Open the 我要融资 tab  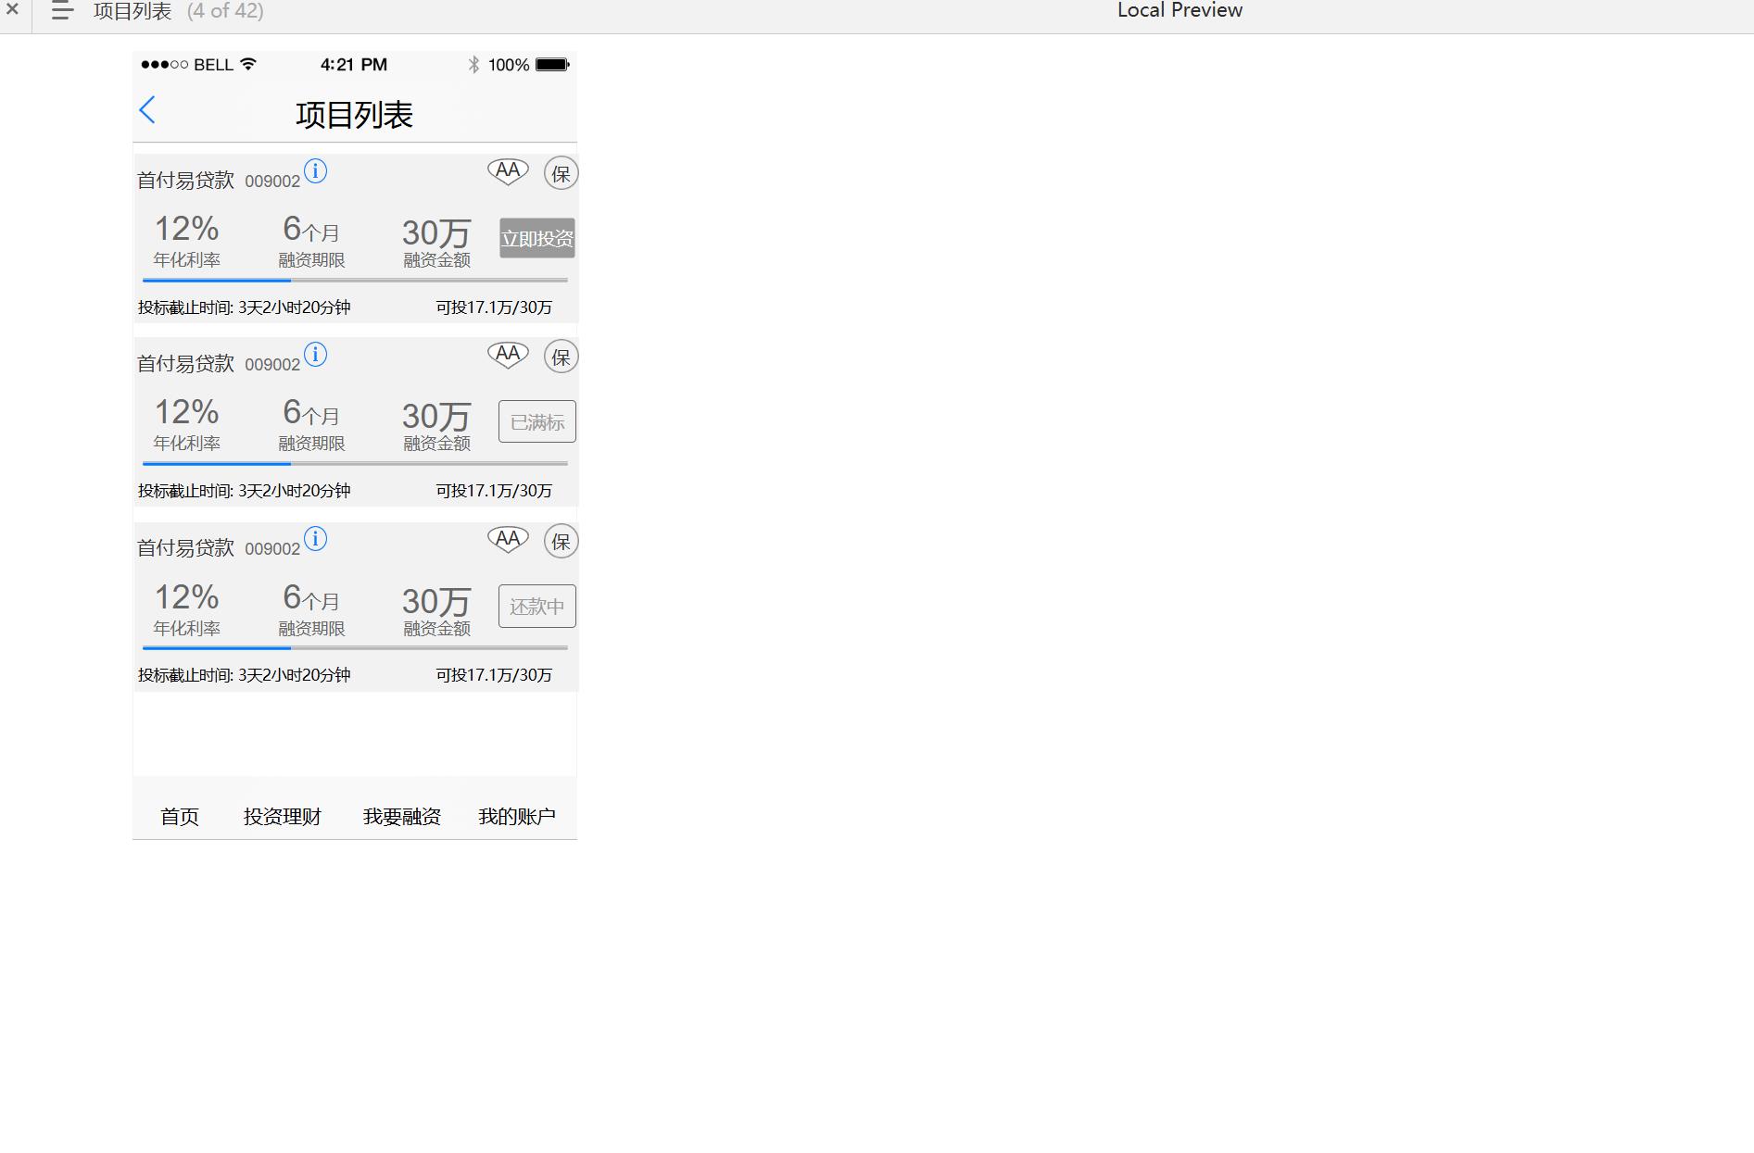[402, 816]
